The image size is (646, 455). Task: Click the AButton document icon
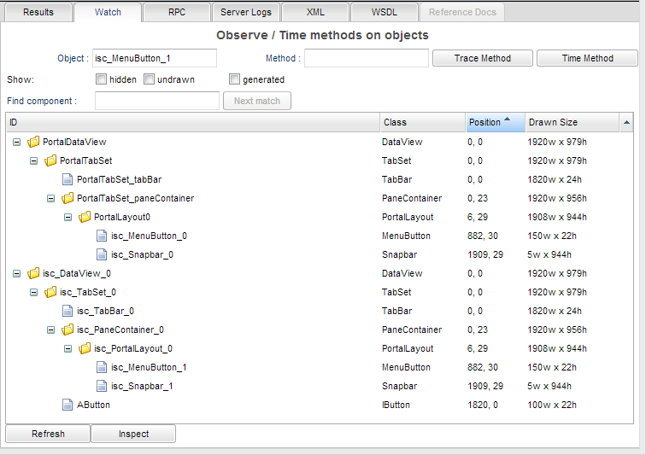click(68, 405)
